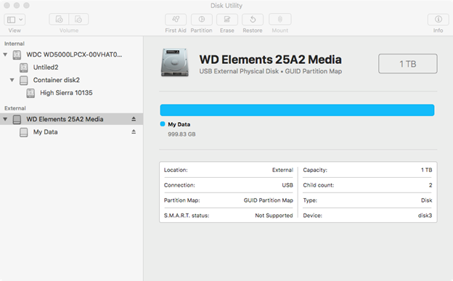Click the 999.83 GB size text

tap(181, 134)
